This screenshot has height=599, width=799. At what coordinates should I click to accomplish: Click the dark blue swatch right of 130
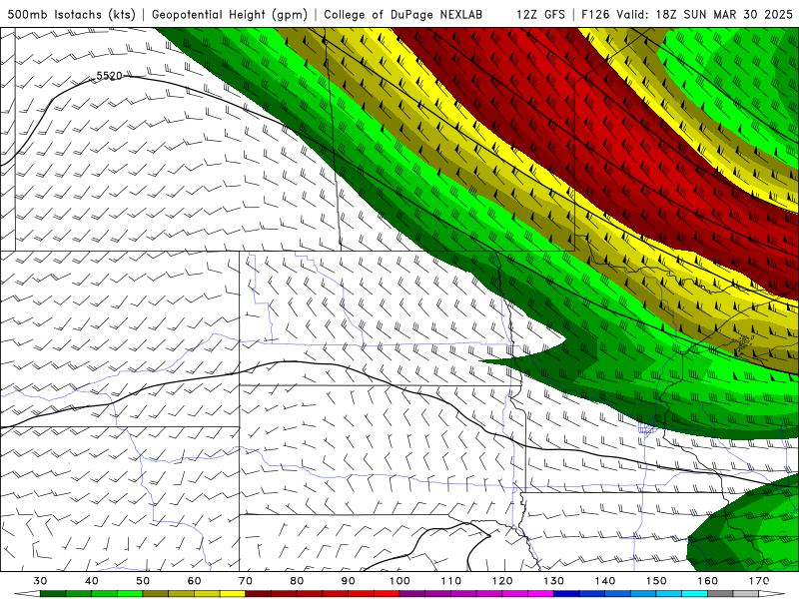coord(566,594)
